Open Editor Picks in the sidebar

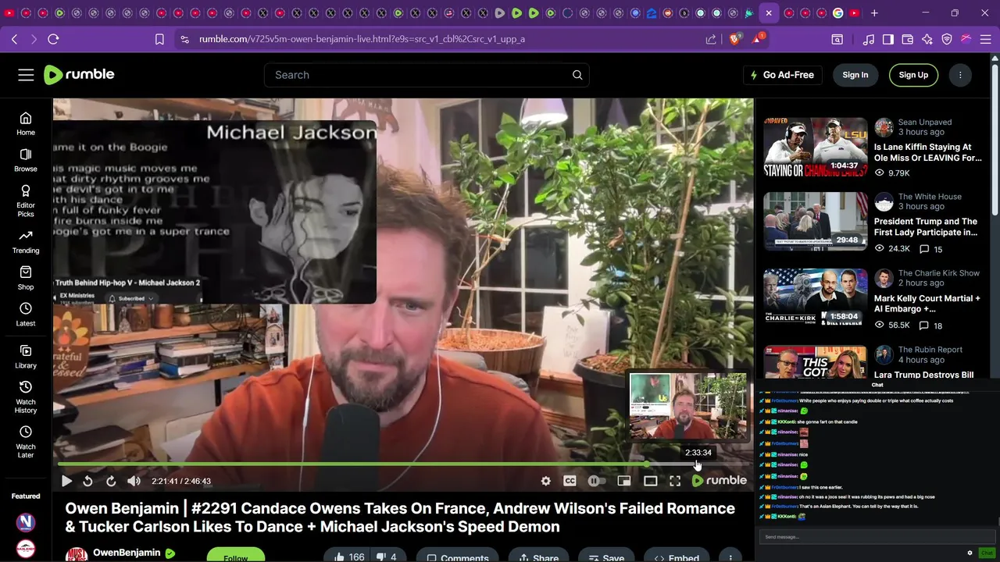(x=26, y=201)
